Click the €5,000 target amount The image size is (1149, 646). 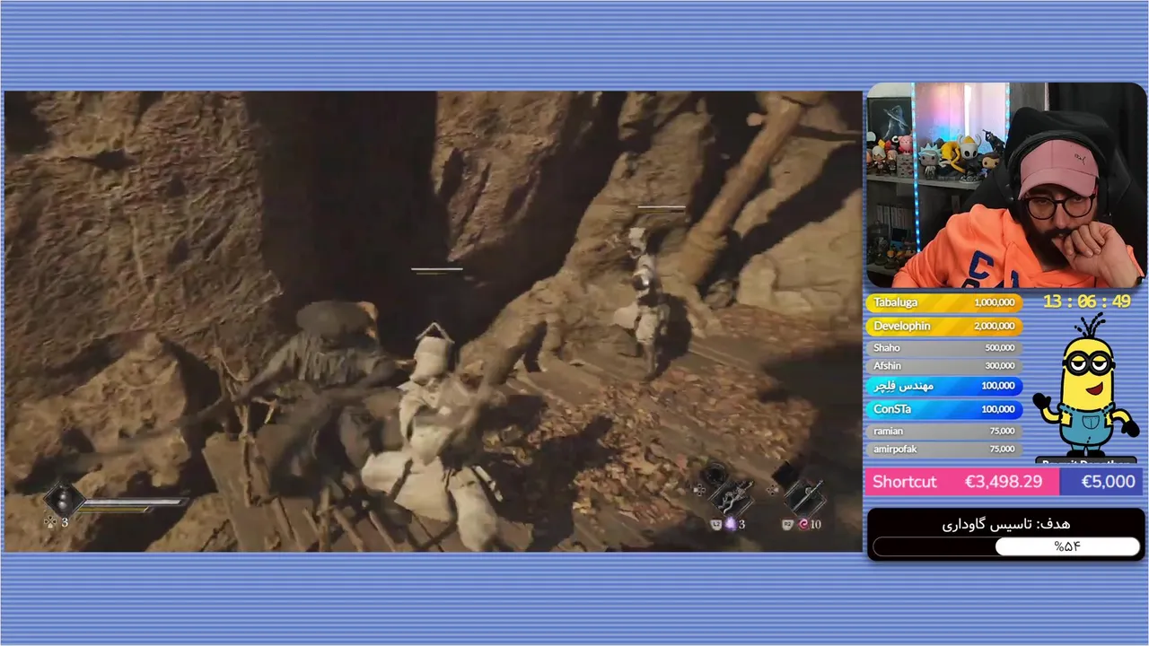pos(1108,482)
